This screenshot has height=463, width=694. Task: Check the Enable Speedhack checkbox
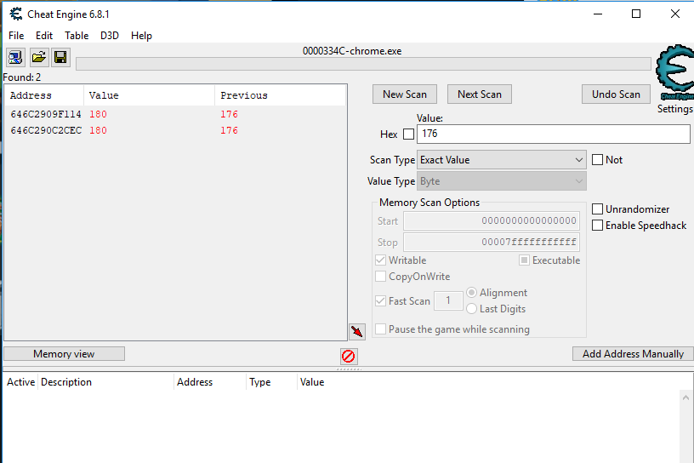pos(598,226)
